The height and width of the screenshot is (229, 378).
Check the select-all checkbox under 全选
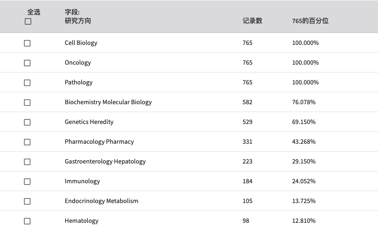coord(28,21)
